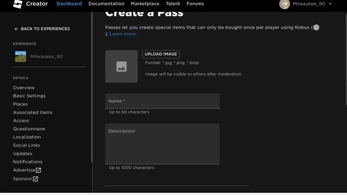Open the Documentation tab
347x195 pixels.
pyautogui.click(x=106, y=4)
